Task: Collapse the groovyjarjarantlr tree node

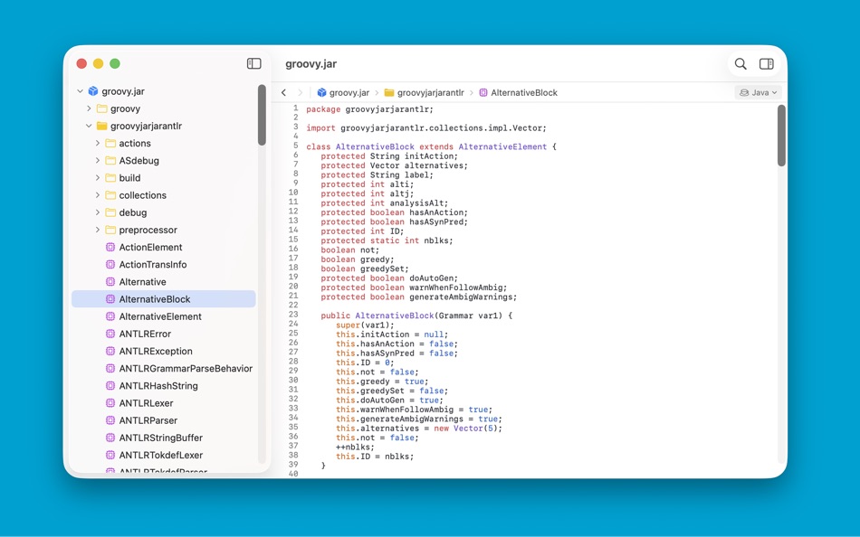Action: click(88, 126)
